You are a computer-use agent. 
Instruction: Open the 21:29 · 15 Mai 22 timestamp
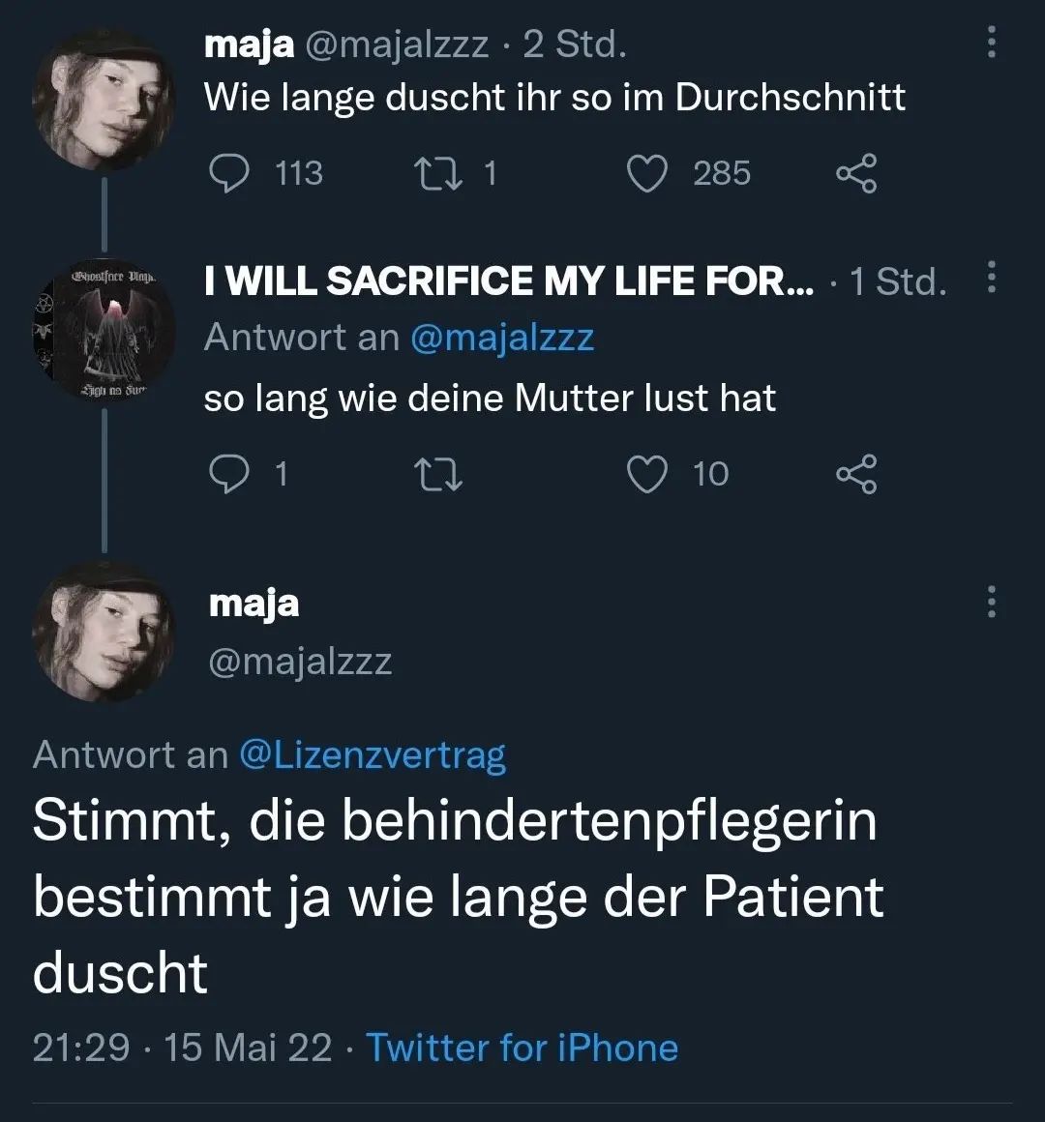[x=182, y=1048]
